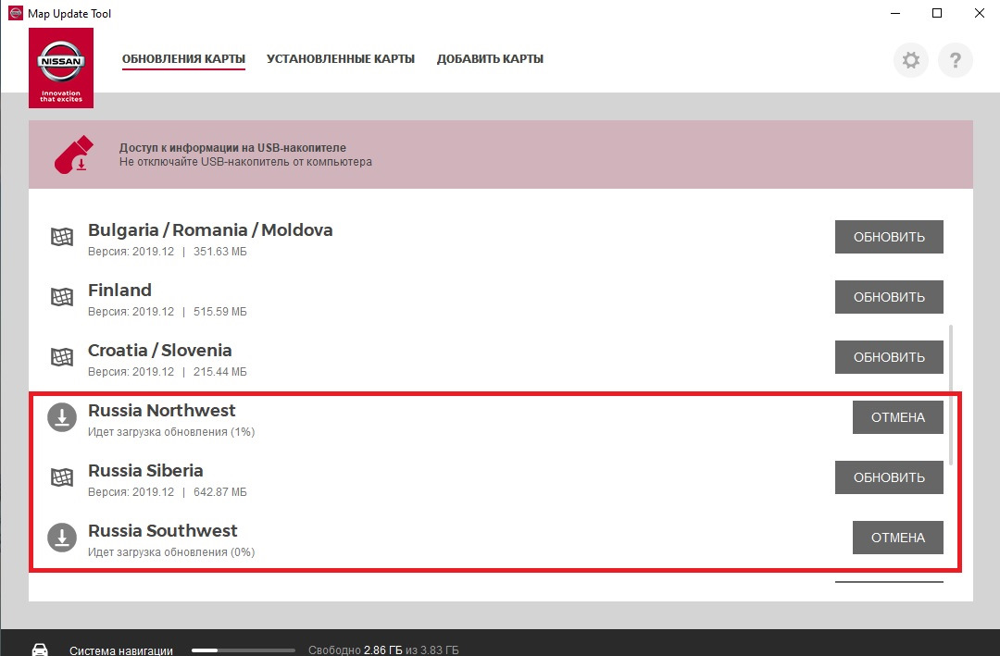Select the Bulgaria / Romania / Moldova title

210,230
